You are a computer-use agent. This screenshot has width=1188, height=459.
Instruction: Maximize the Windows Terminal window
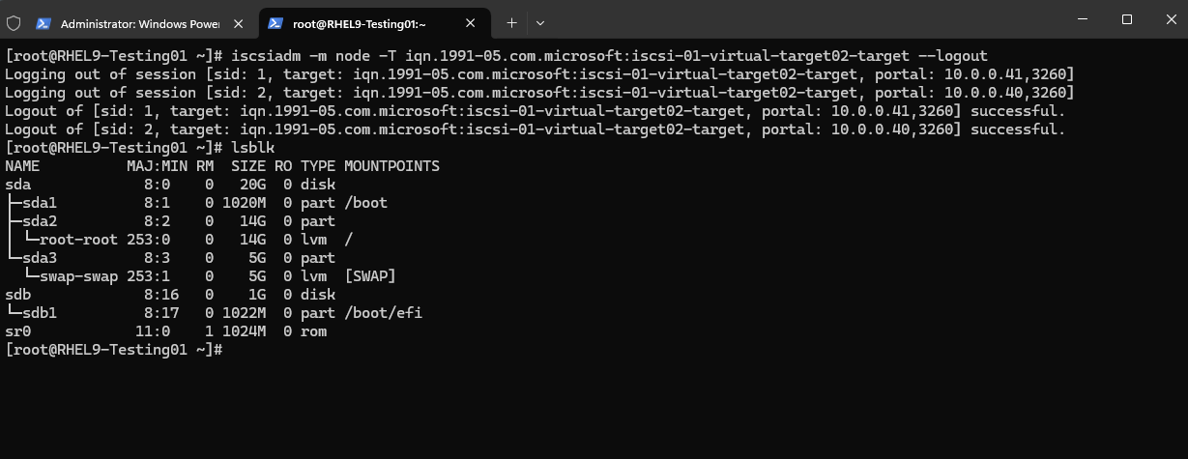coord(1126,19)
